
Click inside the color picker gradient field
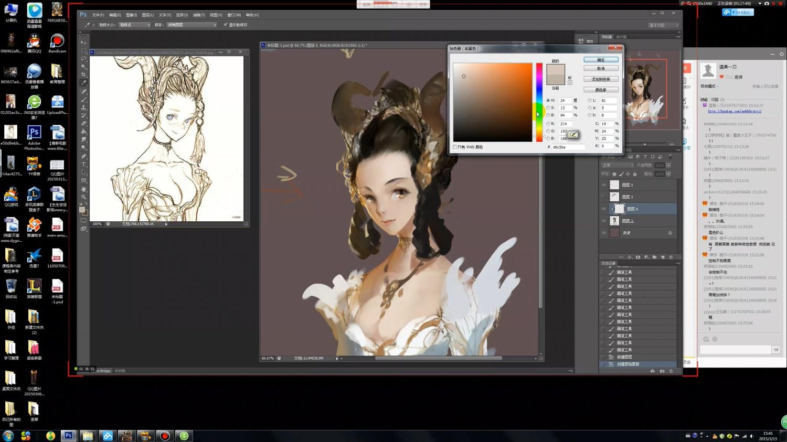pos(493,102)
